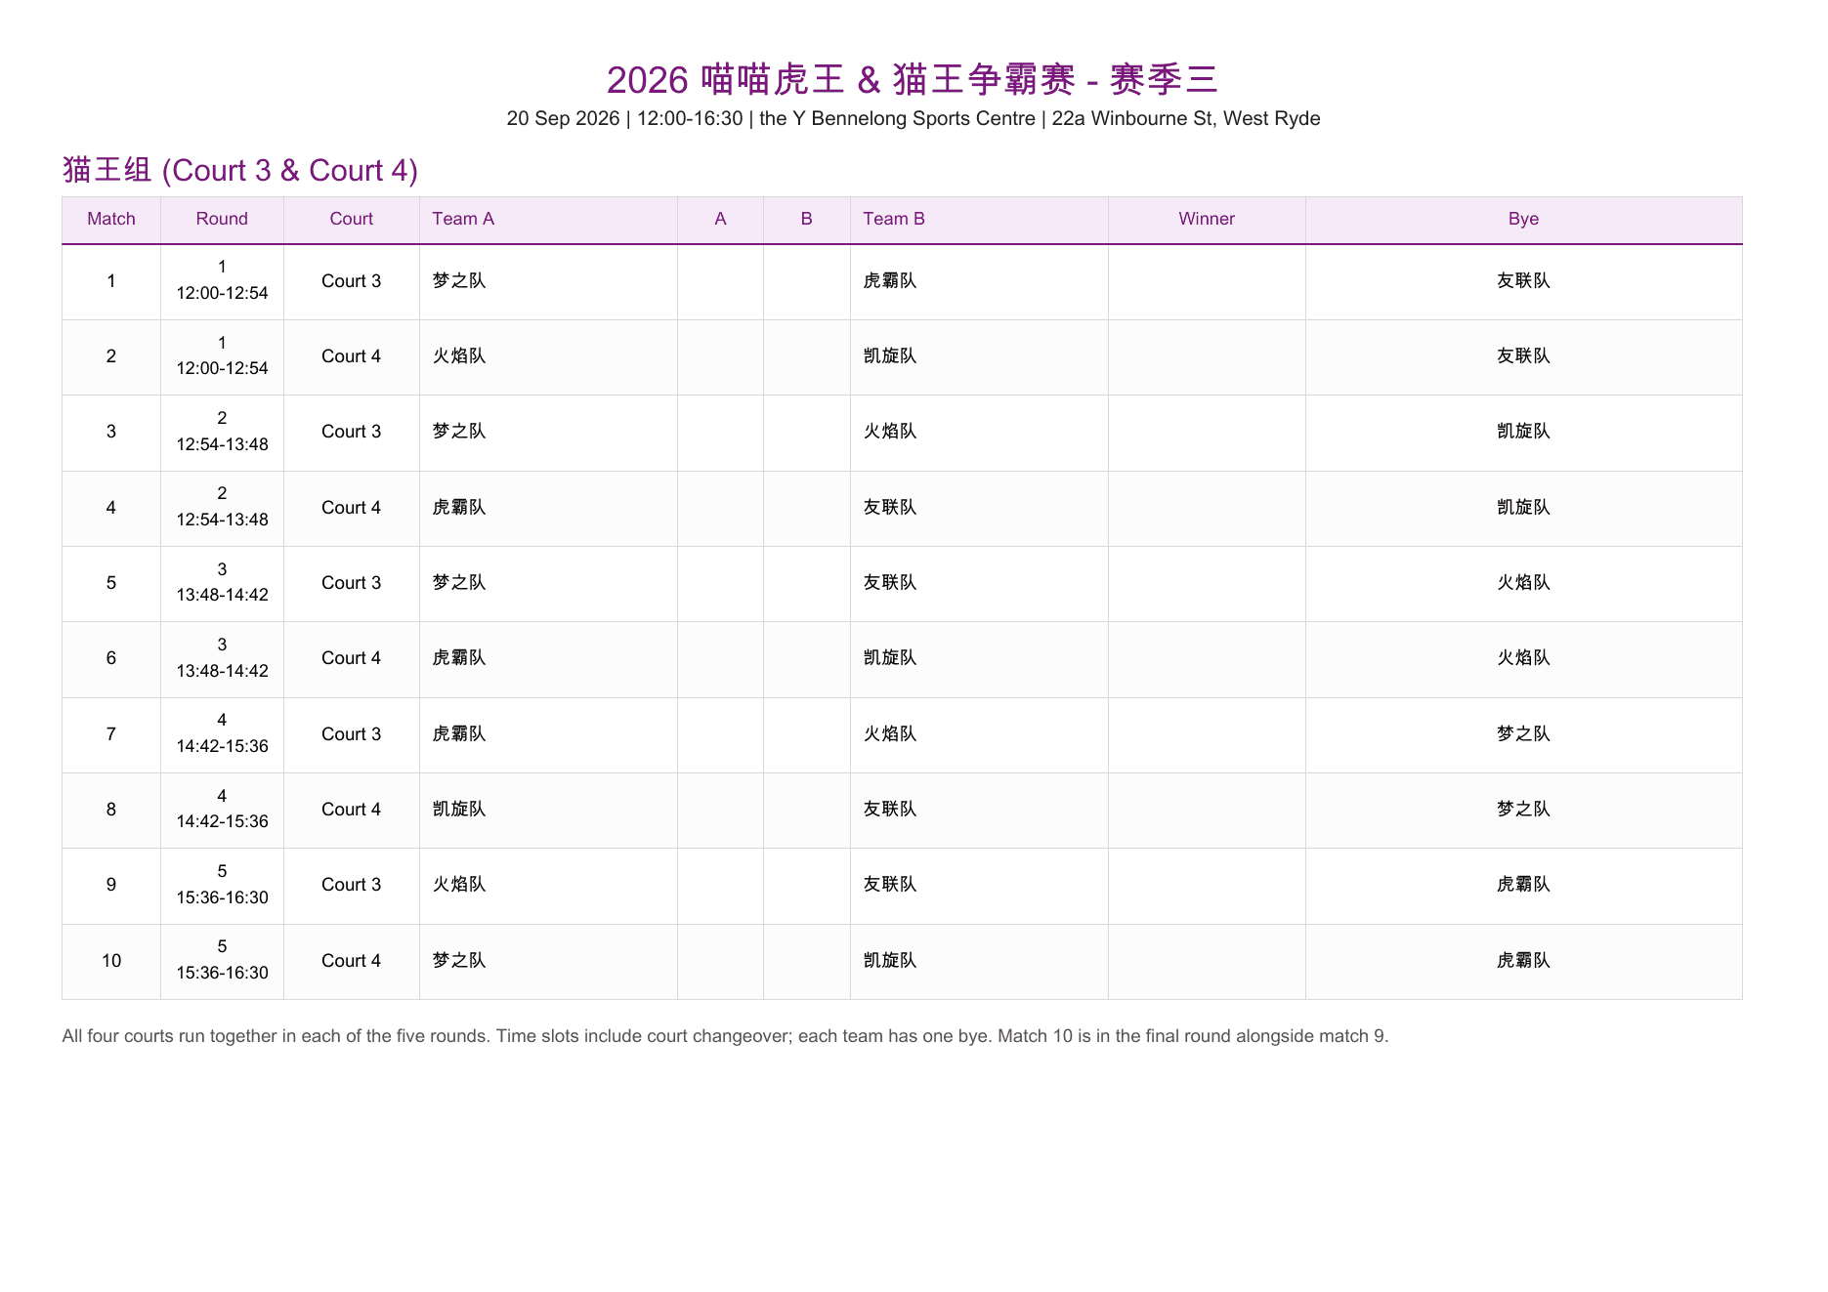Click the bye "虎霸队" in match 9 row
Viewport: 1828px width, 1292px height.
click(x=1523, y=885)
